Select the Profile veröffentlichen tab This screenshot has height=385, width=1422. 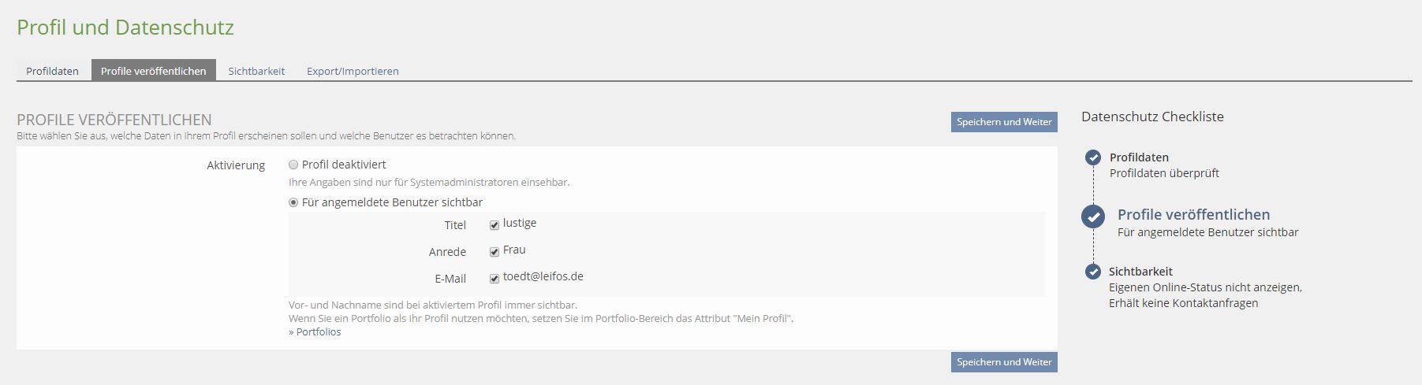coord(153,71)
